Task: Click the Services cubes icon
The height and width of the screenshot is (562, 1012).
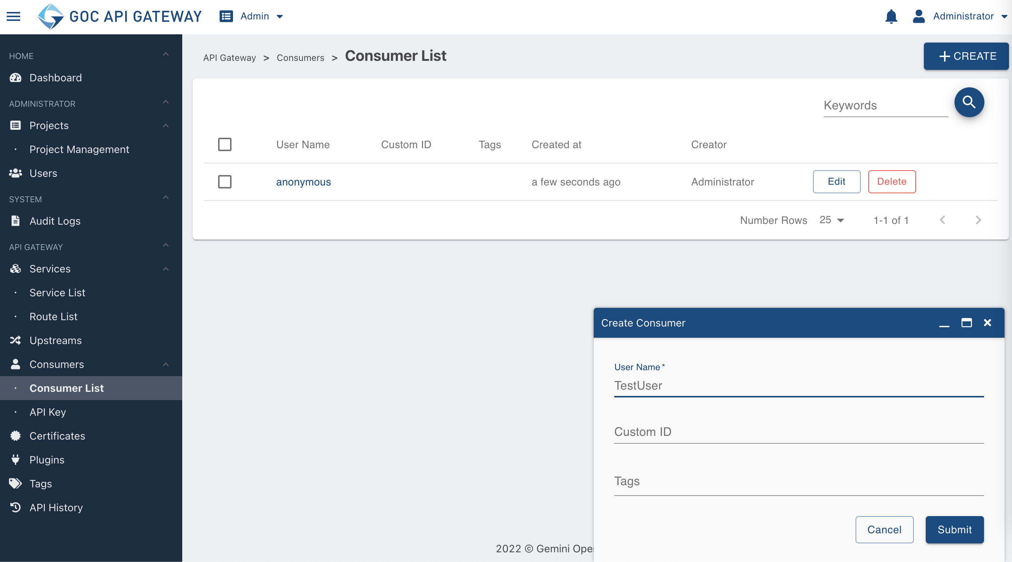Action: tap(15, 269)
